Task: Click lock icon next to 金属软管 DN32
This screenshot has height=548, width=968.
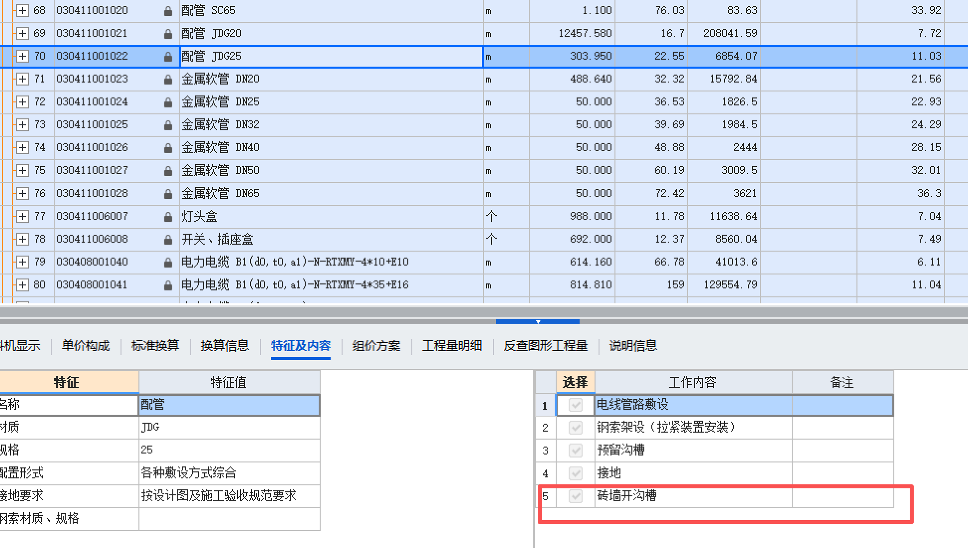Action: (x=168, y=125)
